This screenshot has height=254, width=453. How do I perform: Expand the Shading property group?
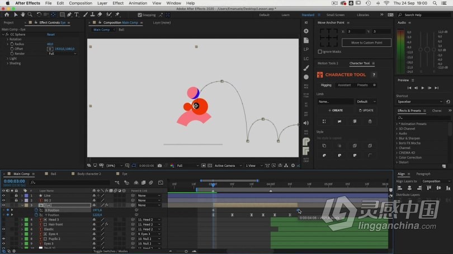(x=7, y=63)
